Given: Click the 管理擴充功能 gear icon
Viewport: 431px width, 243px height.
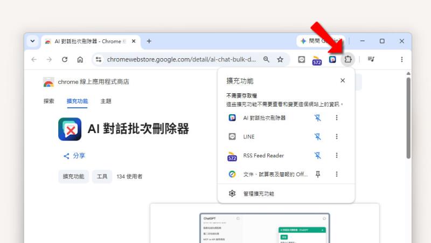Looking at the screenshot, I should [x=232, y=193].
